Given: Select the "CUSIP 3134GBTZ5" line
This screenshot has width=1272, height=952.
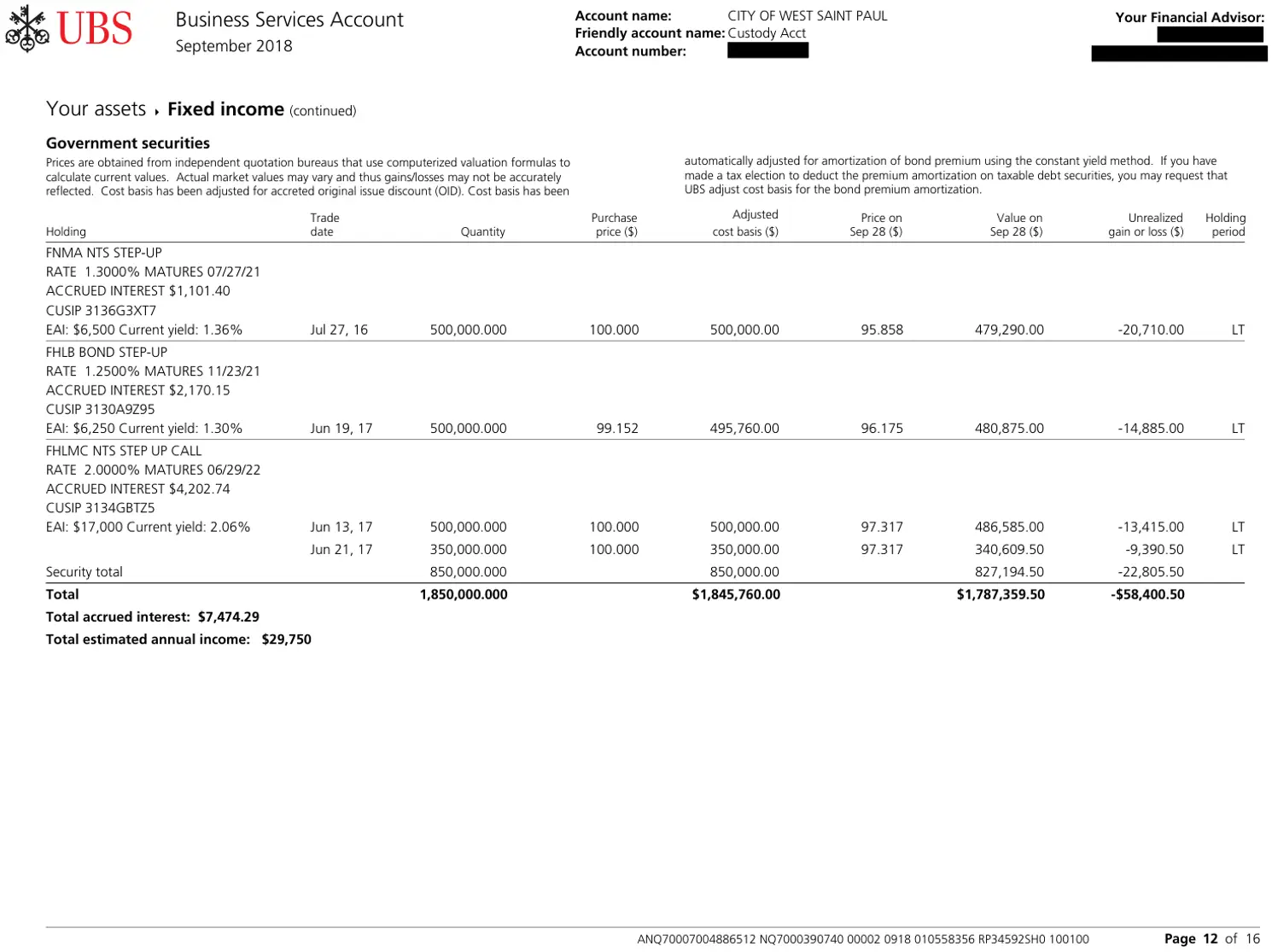Looking at the screenshot, I should [101, 508].
